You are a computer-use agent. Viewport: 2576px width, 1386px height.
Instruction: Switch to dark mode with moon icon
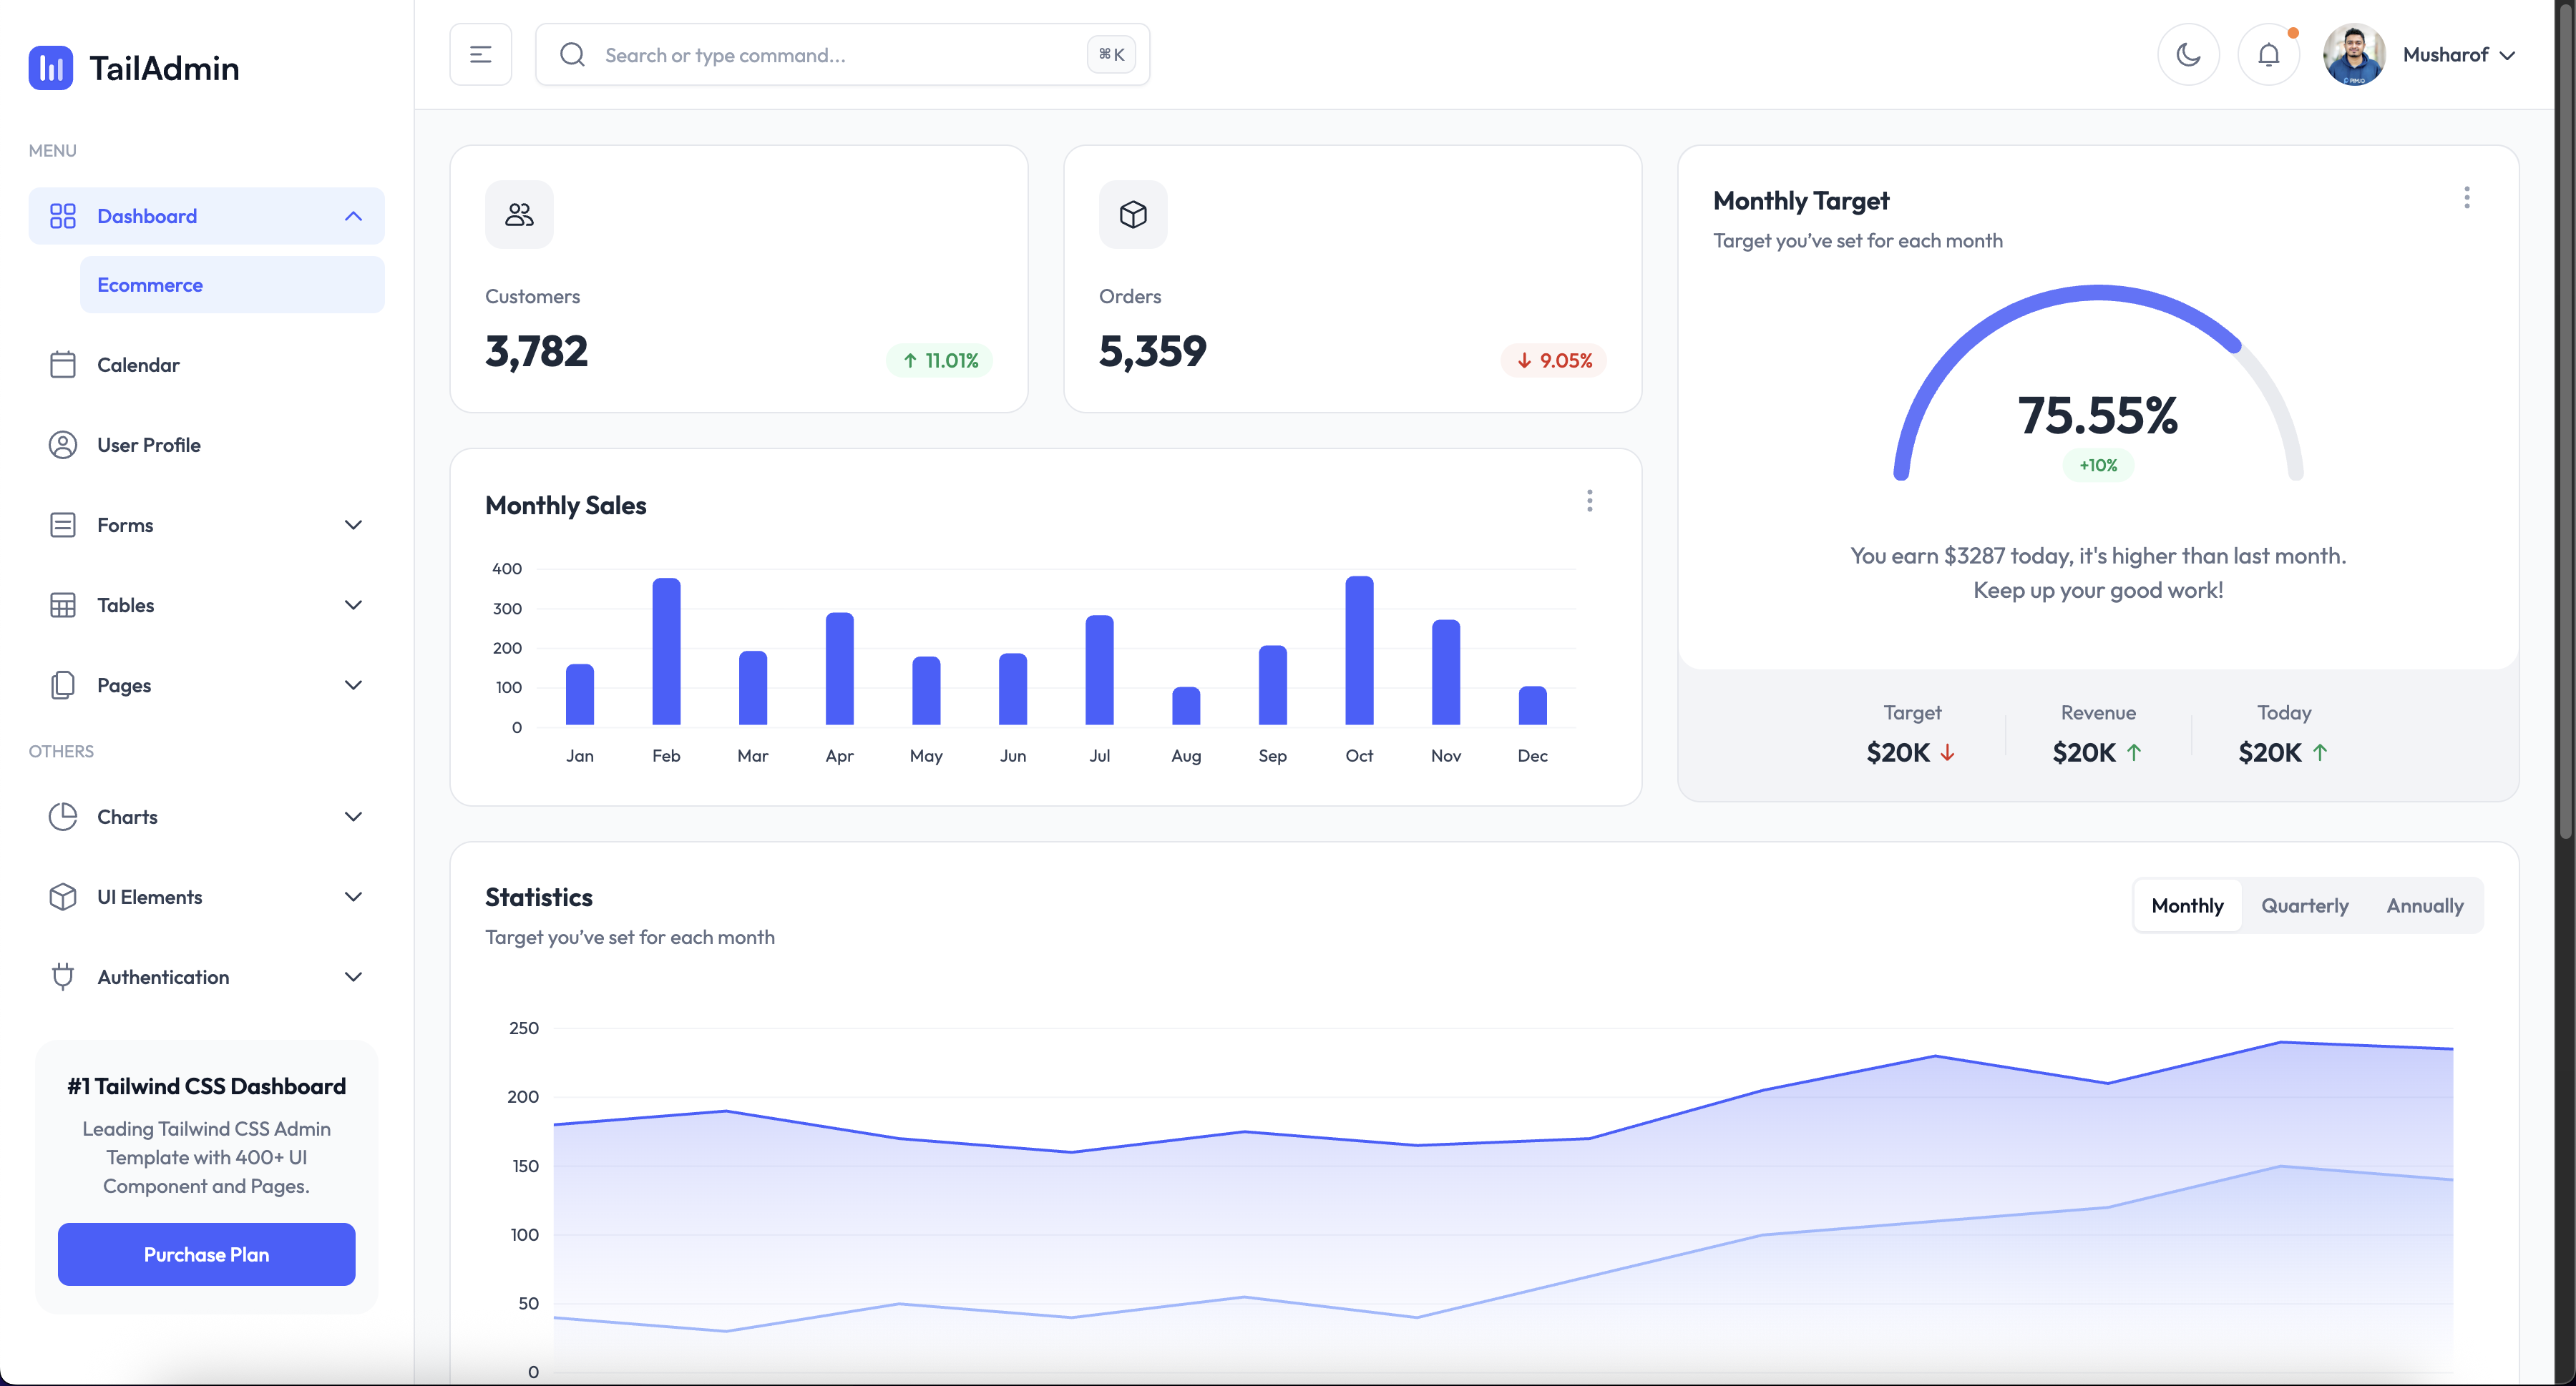click(x=2188, y=54)
